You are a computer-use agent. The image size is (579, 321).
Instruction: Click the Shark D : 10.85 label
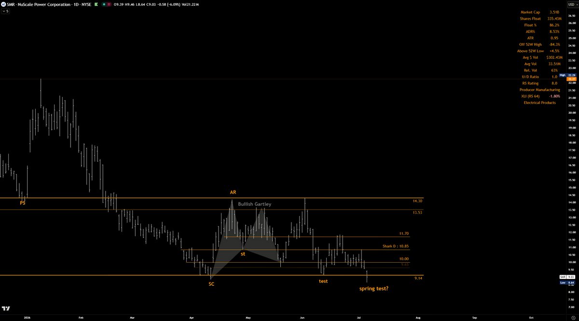click(396, 246)
